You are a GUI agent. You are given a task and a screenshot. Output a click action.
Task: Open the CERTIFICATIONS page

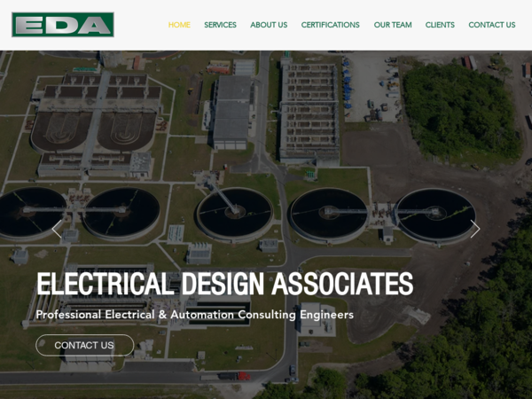[330, 25]
